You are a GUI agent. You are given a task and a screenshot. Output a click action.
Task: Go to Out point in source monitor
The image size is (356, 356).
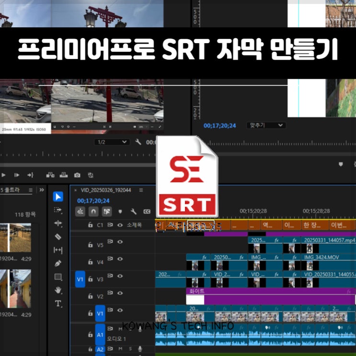click(x=30, y=175)
